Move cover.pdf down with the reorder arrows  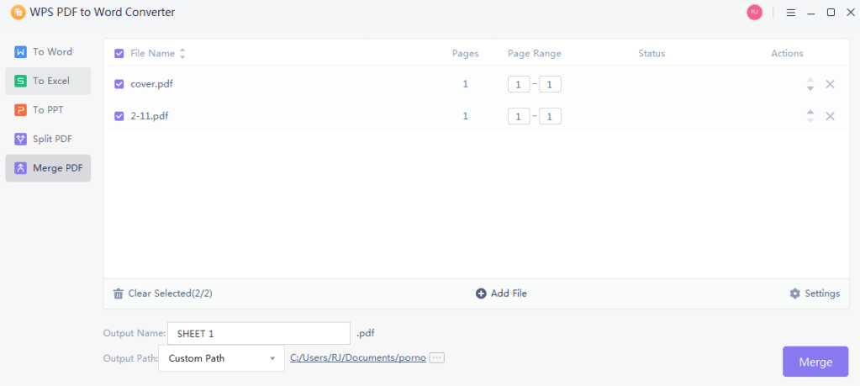(810, 87)
